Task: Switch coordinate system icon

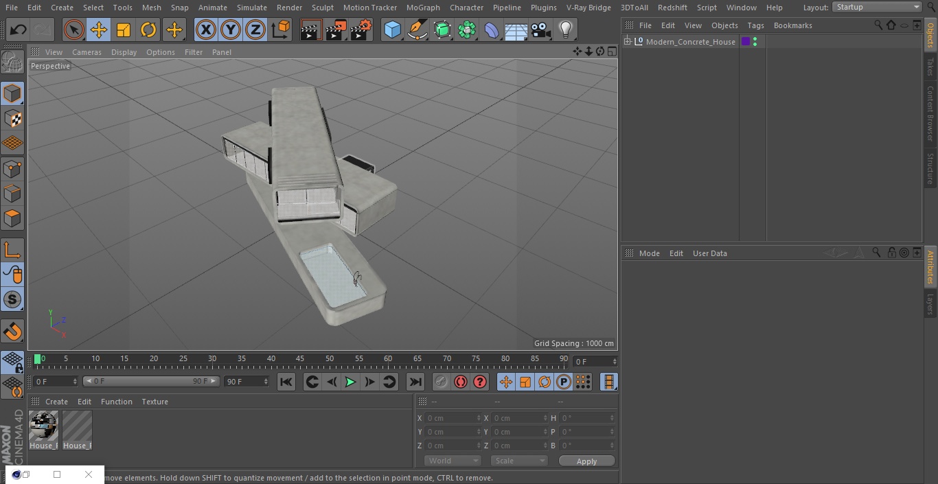Action: click(x=280, y=30)
